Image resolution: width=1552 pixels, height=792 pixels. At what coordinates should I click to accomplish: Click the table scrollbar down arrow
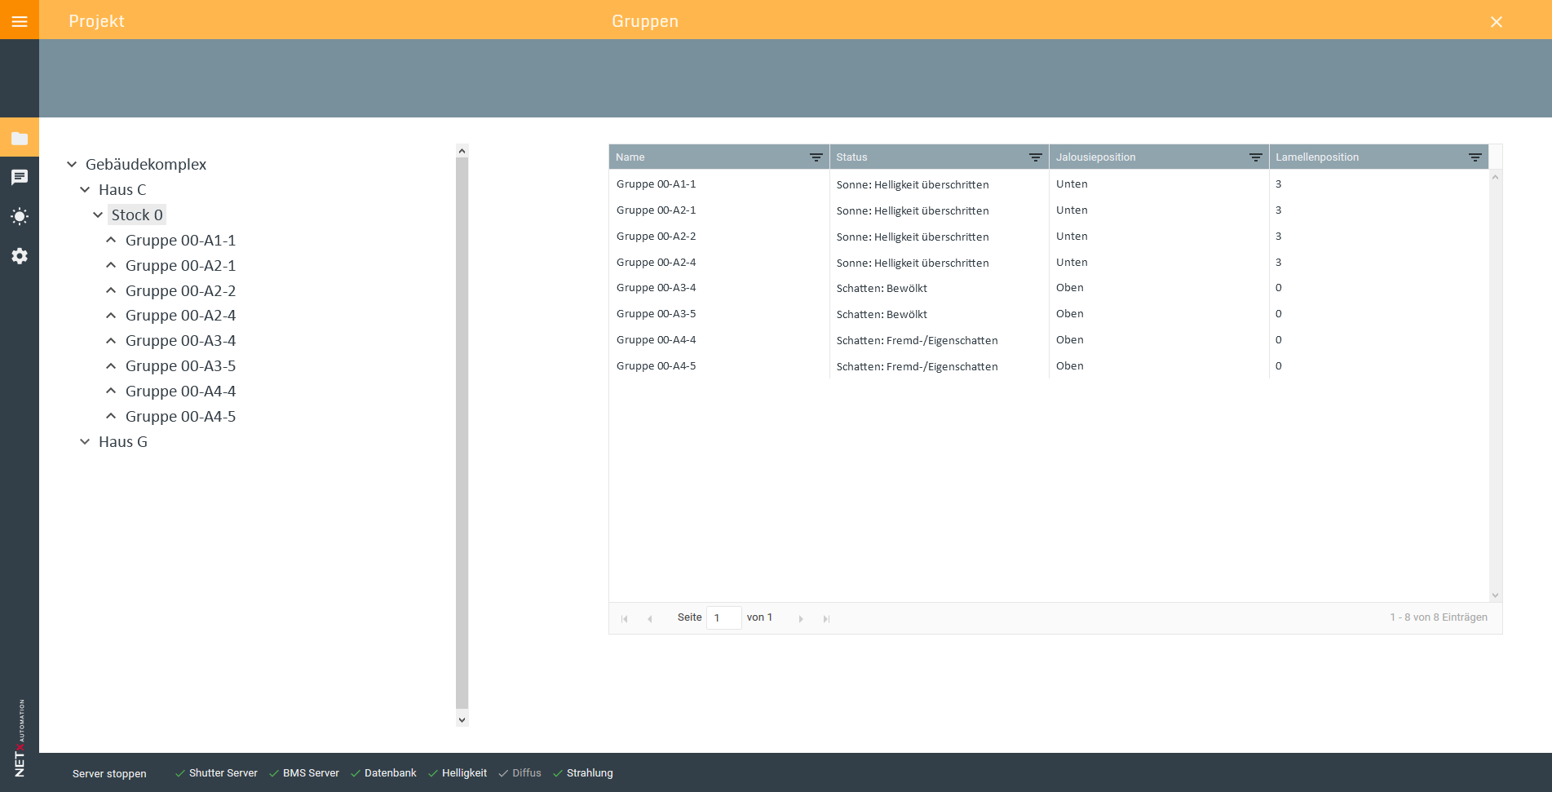click(x=1495, y=595)
